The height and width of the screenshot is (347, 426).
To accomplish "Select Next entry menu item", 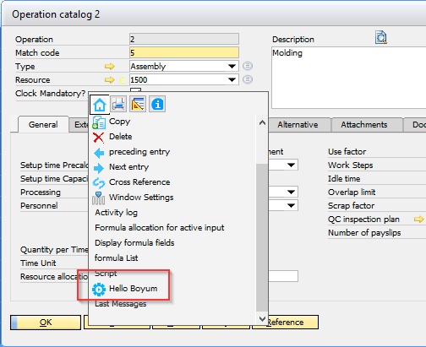I will (128, 167).
